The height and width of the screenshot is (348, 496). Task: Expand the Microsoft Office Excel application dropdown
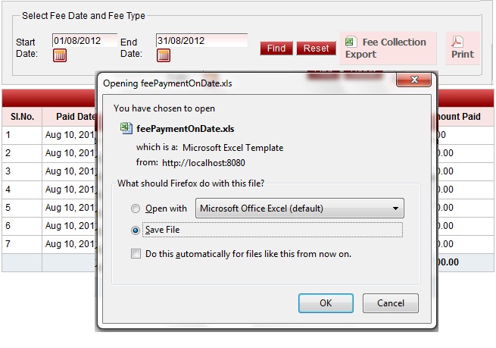395,208
